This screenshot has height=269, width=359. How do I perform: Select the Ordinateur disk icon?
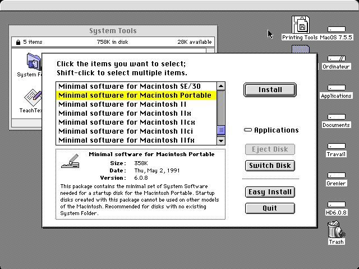[336, 58]
